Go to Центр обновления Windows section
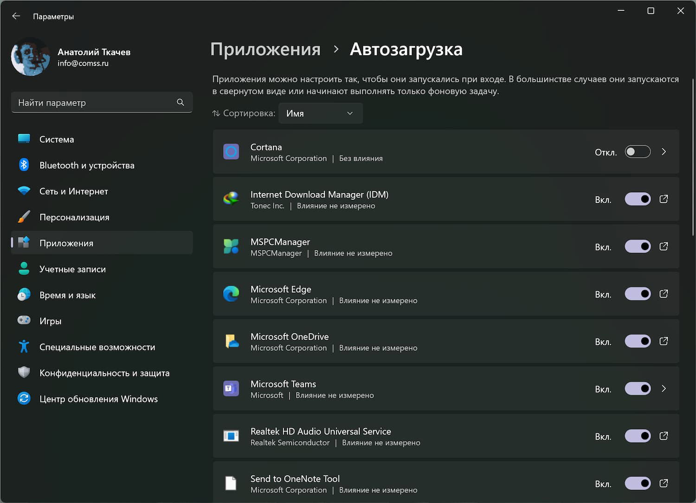 tap(98, 399)
